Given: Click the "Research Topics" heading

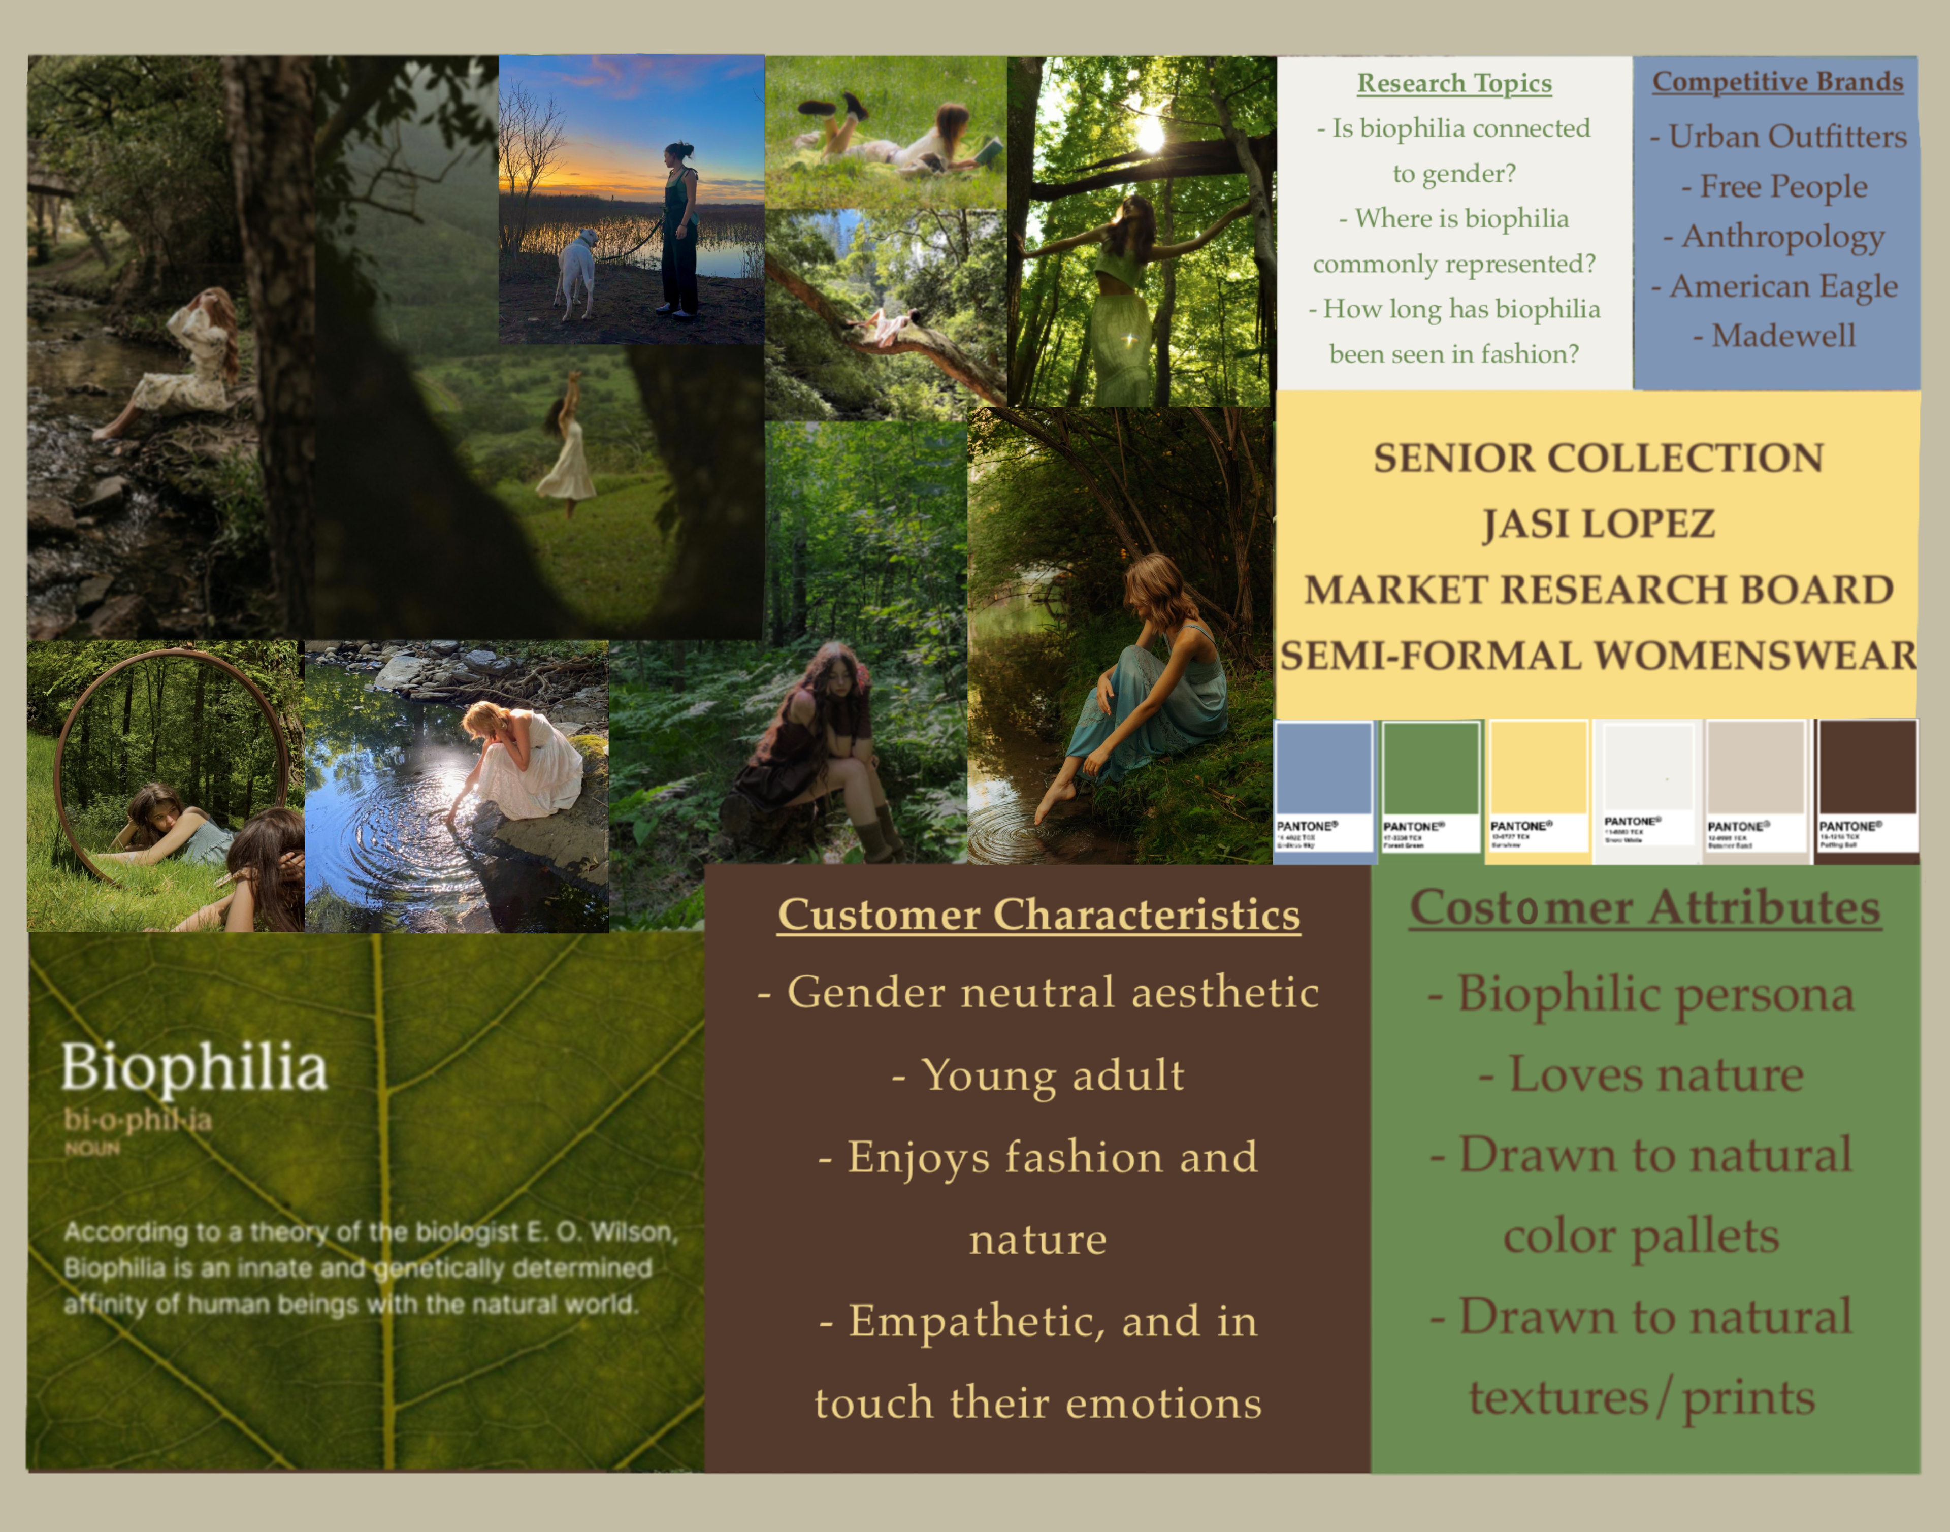Looking at the screenshot, I should click(x=1454, y=83).
